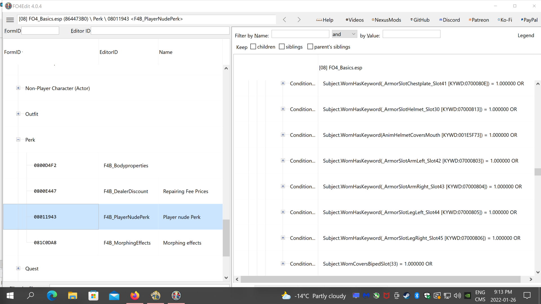Open the Mail app from the taskbar
Screen dimensions: 541x304
click(114, 296)
